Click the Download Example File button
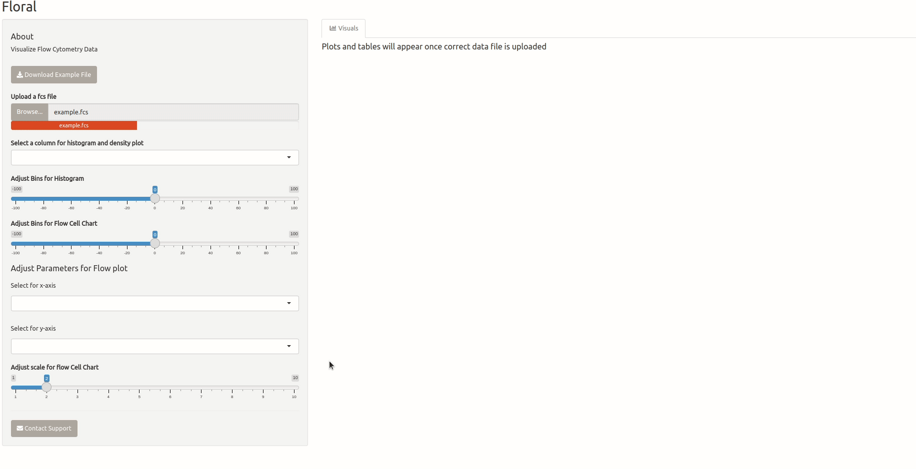The height and width of the screenshot is (469, 916). click(54, 75)
